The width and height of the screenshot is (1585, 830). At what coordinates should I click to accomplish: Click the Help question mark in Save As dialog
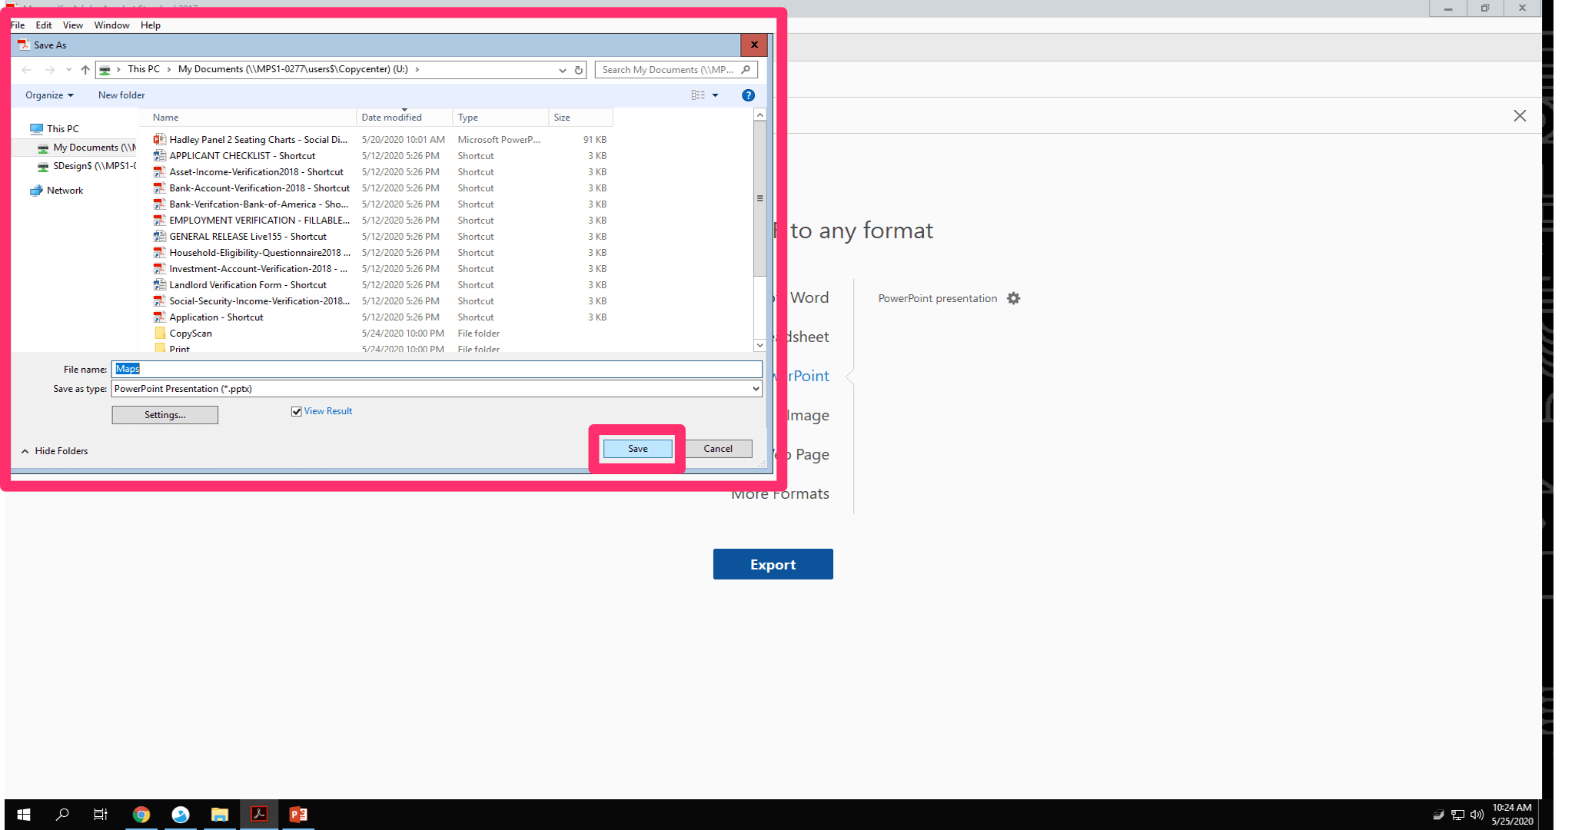[747, 95]
